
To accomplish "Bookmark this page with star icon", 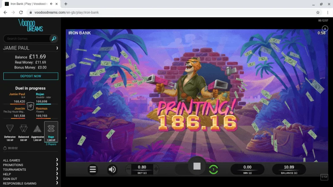I will click(318, 12).
